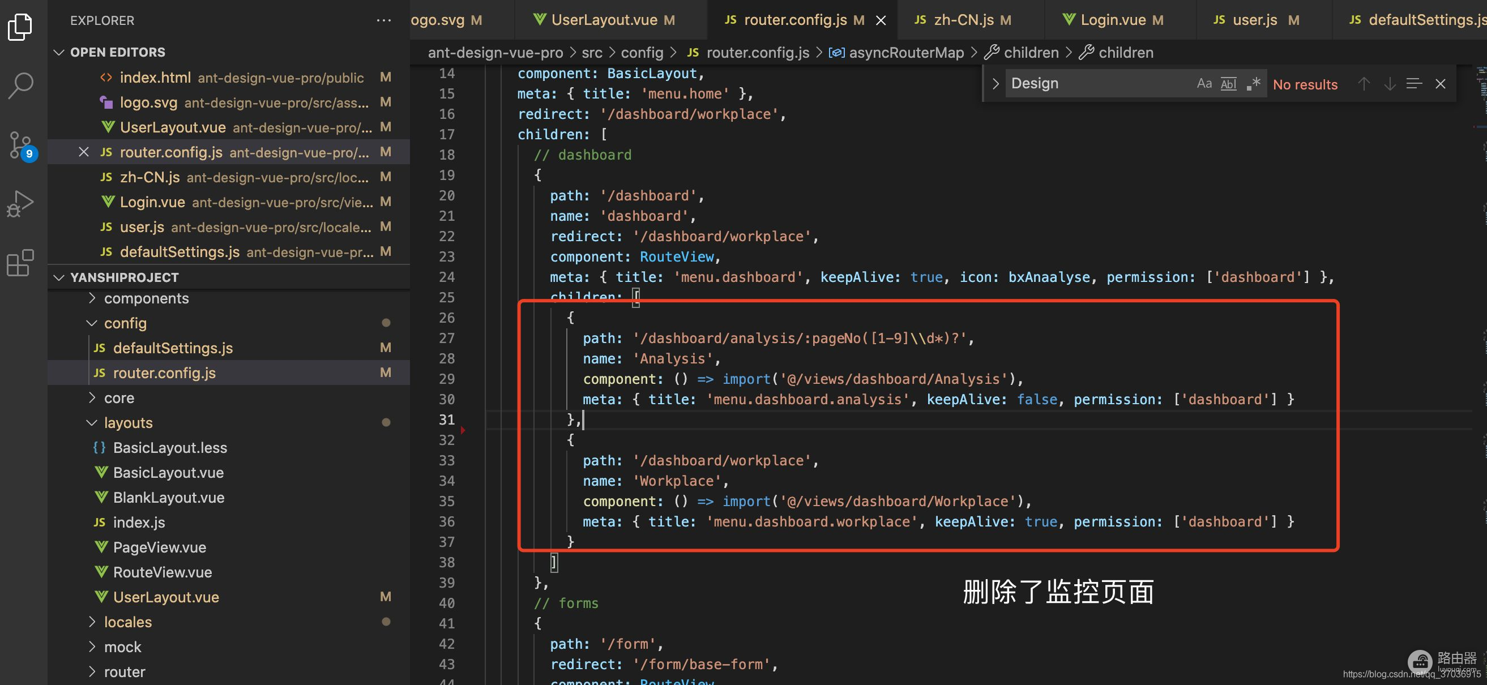Open defaultSettings.js from Open Editors list
The image size is (1487, 685).
pyautogui.click(x=229, y=251)
